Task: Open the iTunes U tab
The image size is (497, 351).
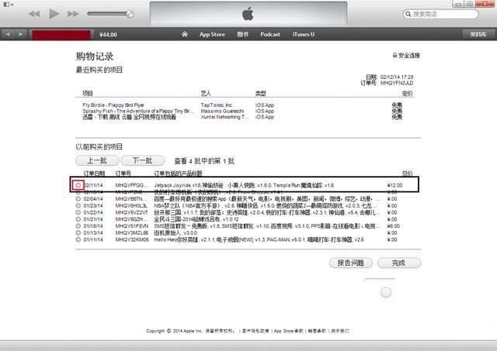Action: [304, 34]
